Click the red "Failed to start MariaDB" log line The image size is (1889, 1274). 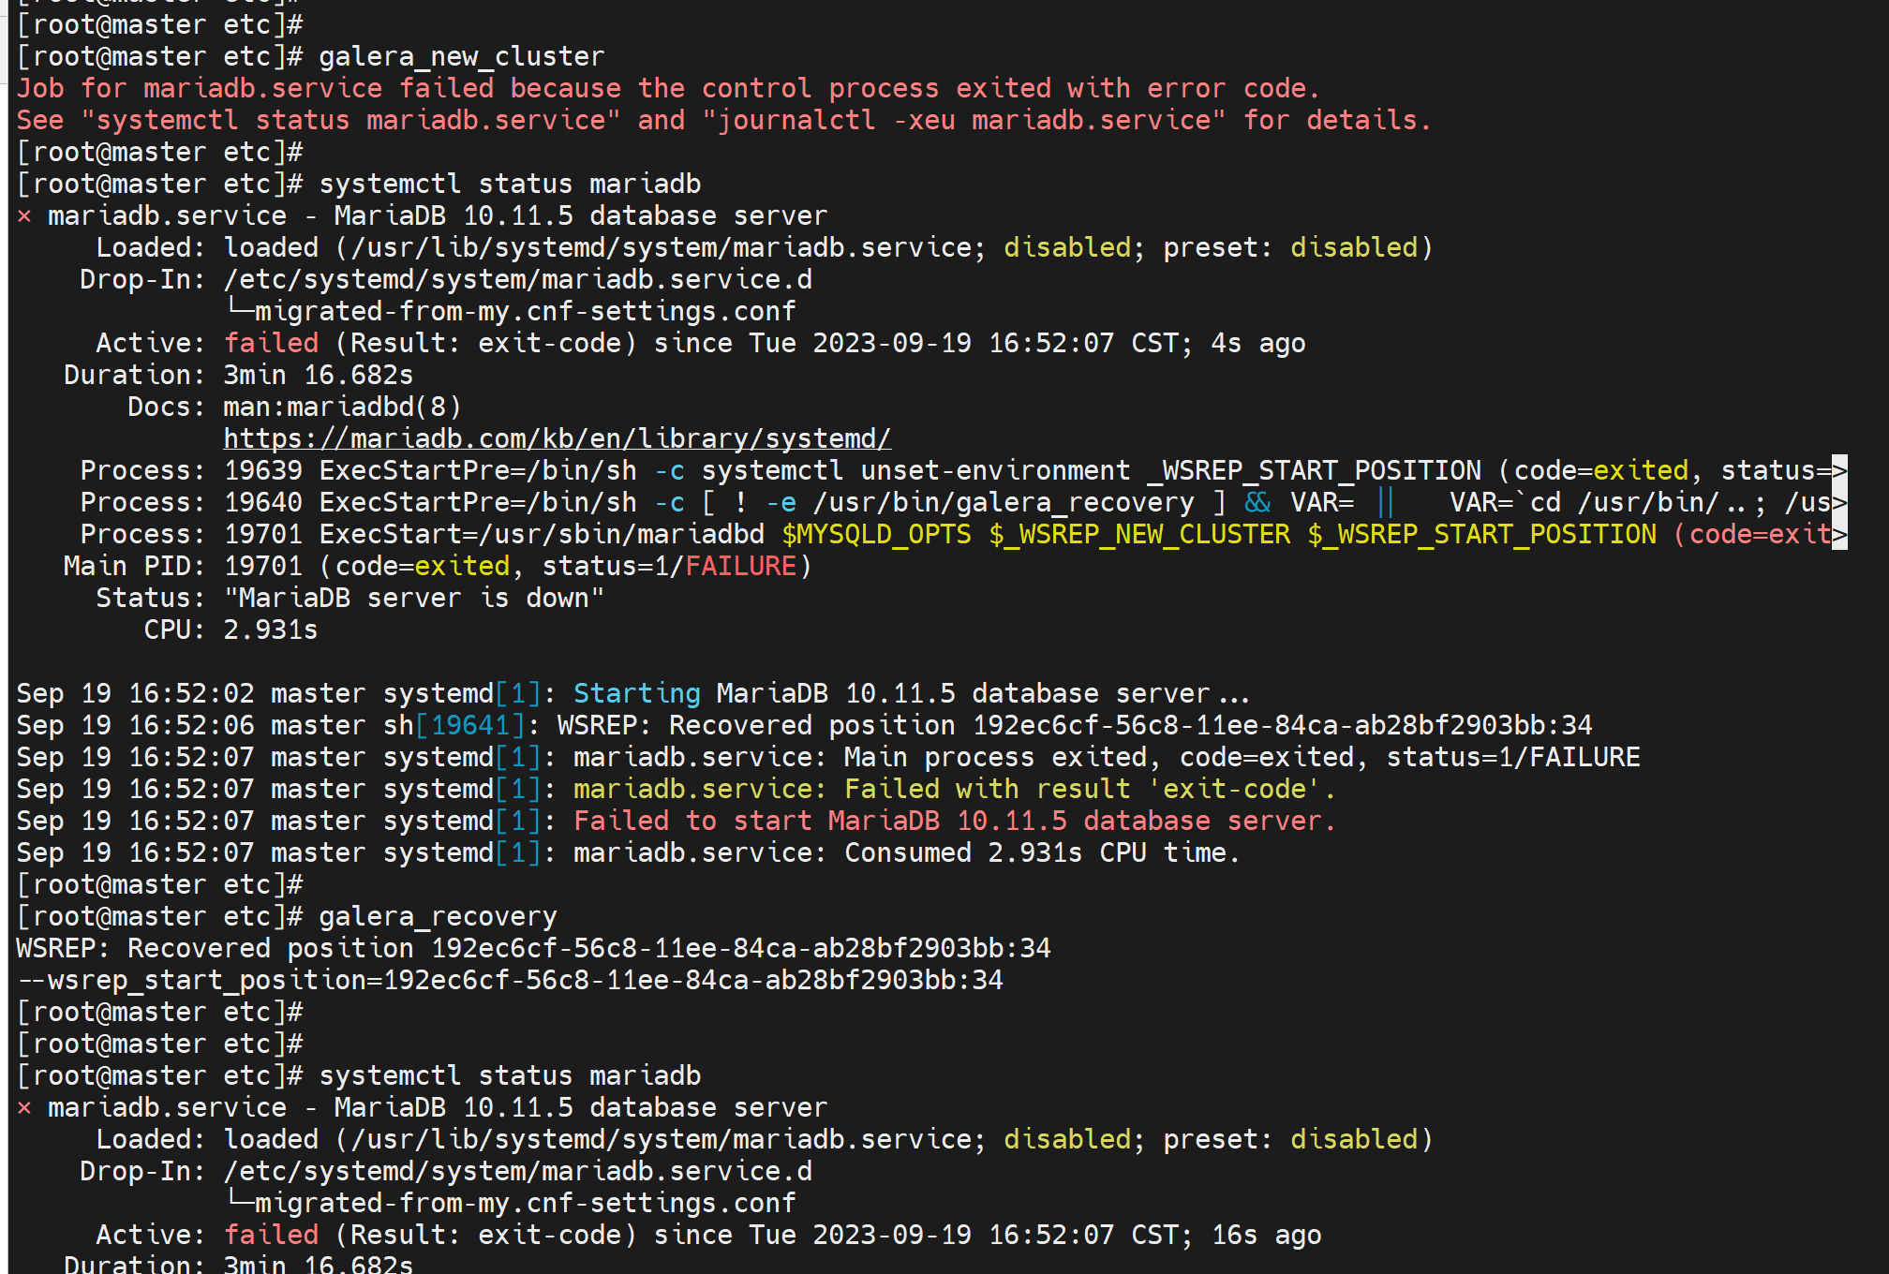click(x=953, y=821)
